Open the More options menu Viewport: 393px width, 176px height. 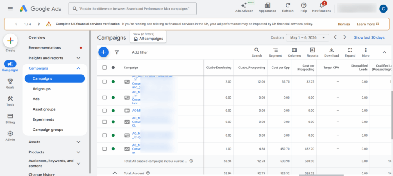366,52
